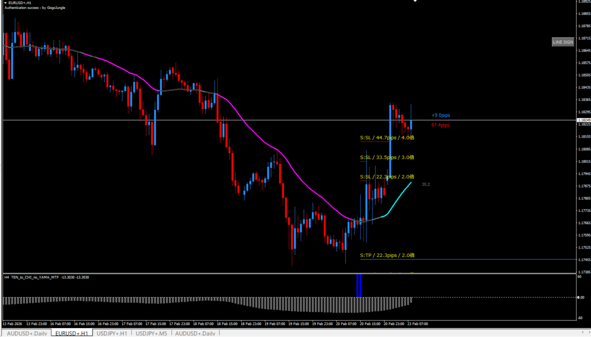Select the S:SL 22.3pips / 2.0倍 line label
591x337 pixels.
coord(387,177)
